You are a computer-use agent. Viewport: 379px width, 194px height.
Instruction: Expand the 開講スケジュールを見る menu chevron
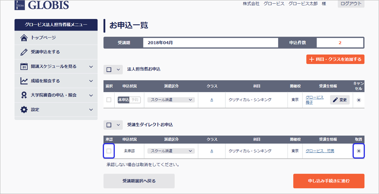pyautogui.click(x=91, y=67)
